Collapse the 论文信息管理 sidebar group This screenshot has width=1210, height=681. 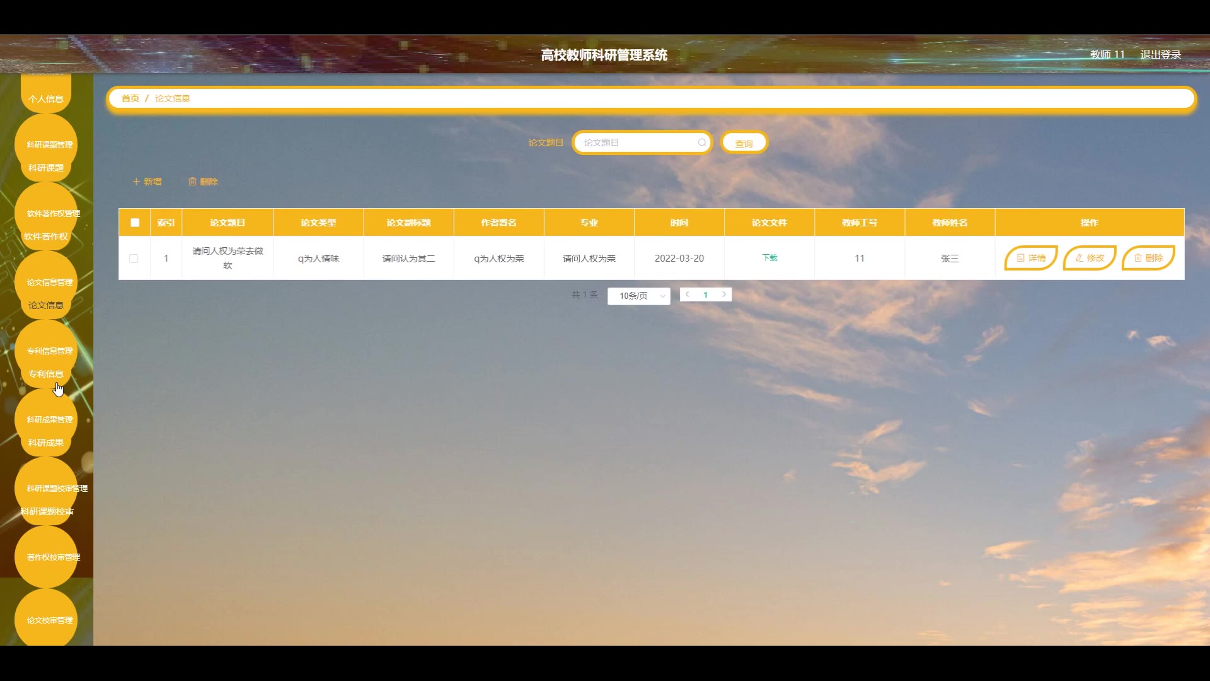coord(49,282)
